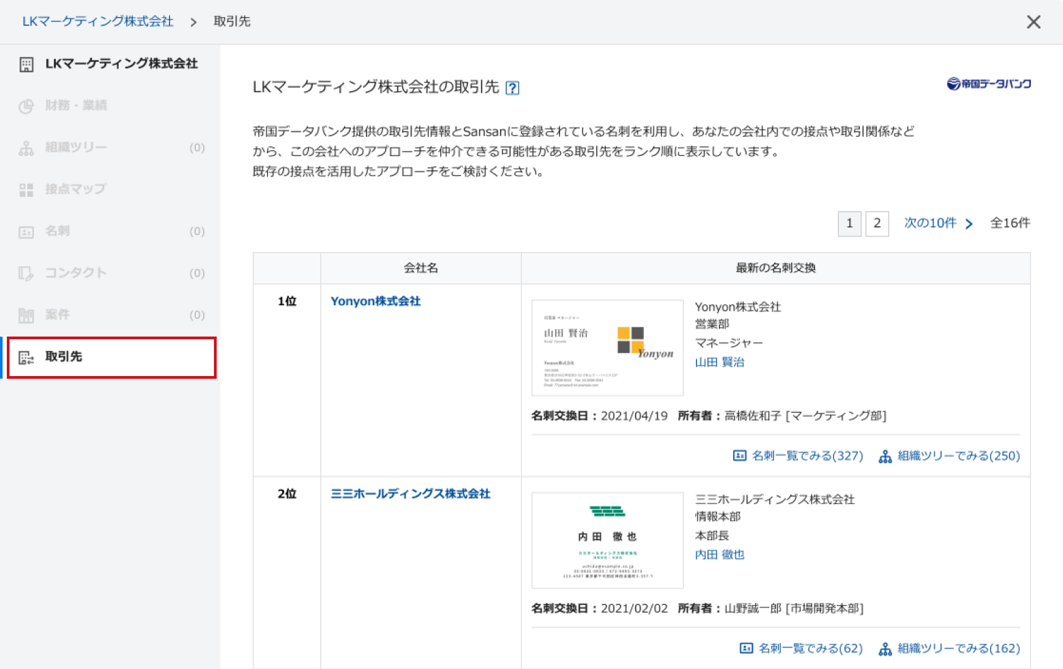Go to page 2 of results
1063x669 pixels.
(877, 223)
